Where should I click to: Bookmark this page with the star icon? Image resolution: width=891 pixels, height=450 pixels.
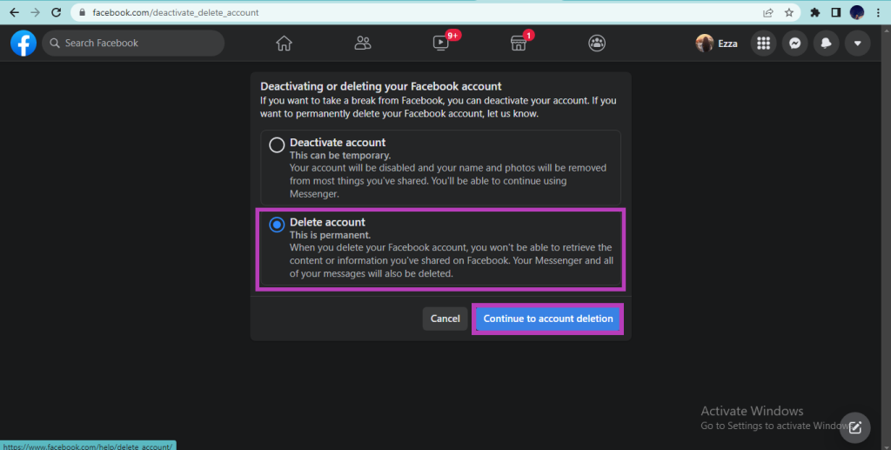788,12
